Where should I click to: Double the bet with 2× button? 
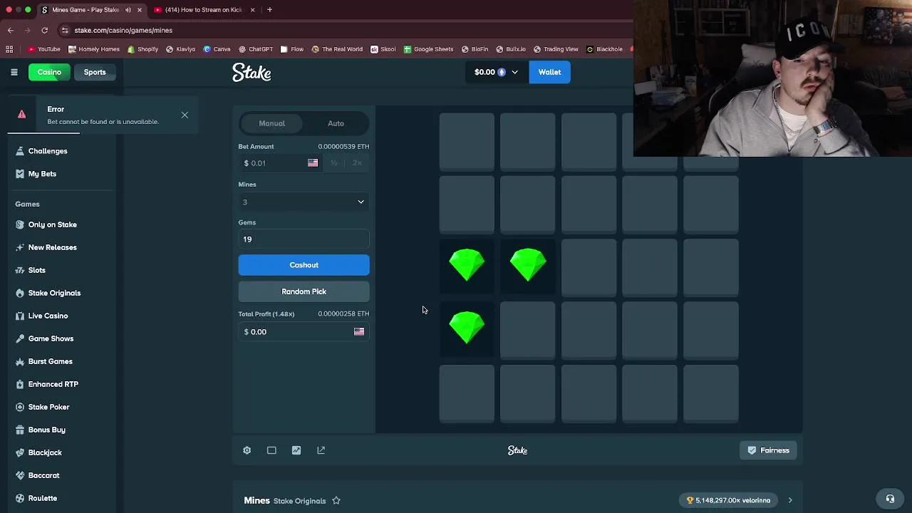[x=357, y=163]
